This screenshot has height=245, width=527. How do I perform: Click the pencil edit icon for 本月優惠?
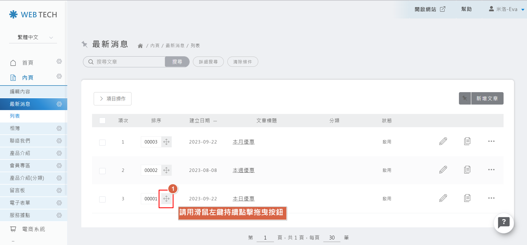(x=443, y=141)
